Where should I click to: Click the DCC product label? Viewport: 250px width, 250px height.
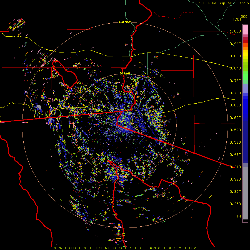(x=244, y=17)
